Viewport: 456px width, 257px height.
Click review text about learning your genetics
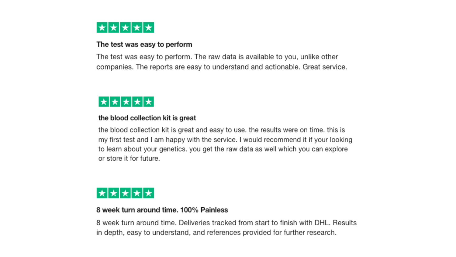[x=225, y=144]
